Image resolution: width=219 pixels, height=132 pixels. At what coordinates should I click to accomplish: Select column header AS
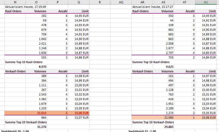click(x=163, y=2)
